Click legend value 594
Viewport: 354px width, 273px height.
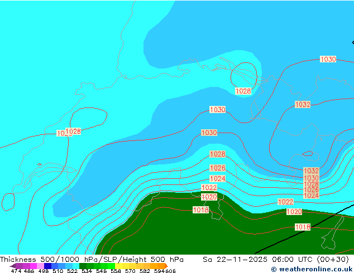point(159,271)
